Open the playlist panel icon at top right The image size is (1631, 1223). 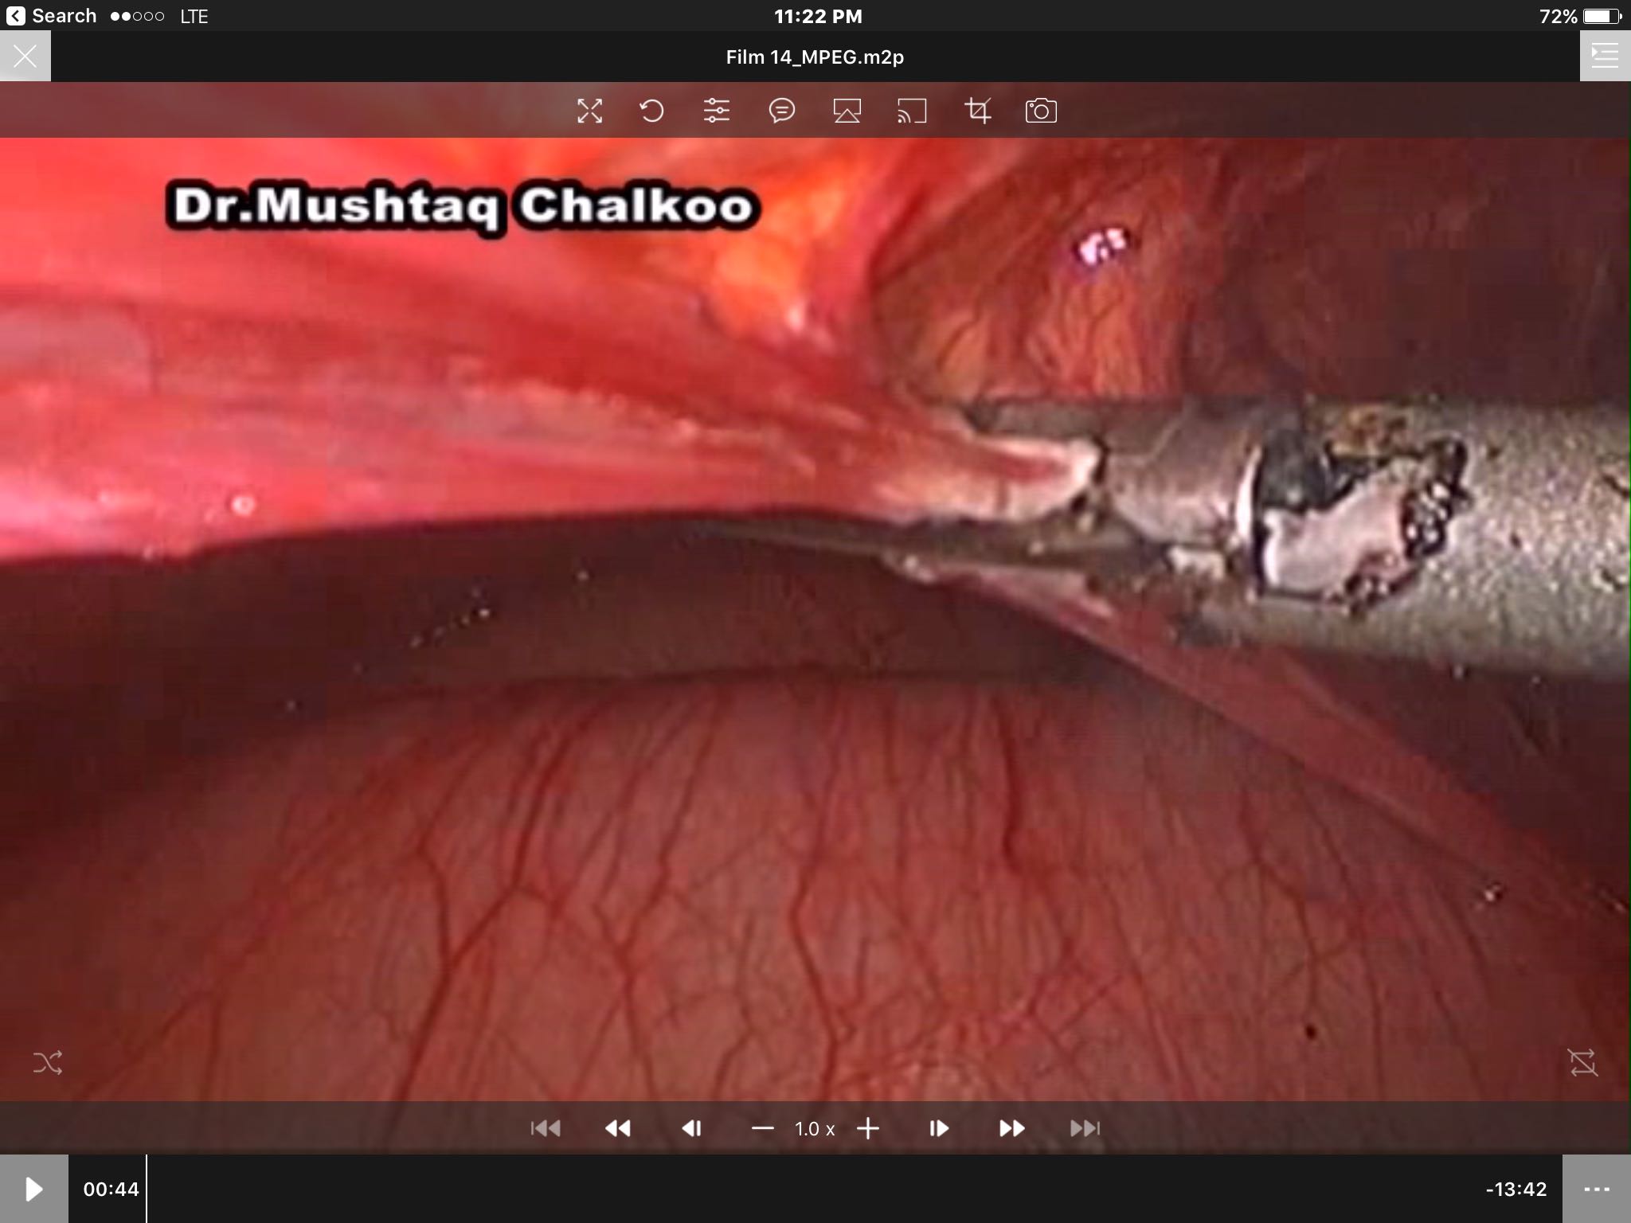(1605, 57)
